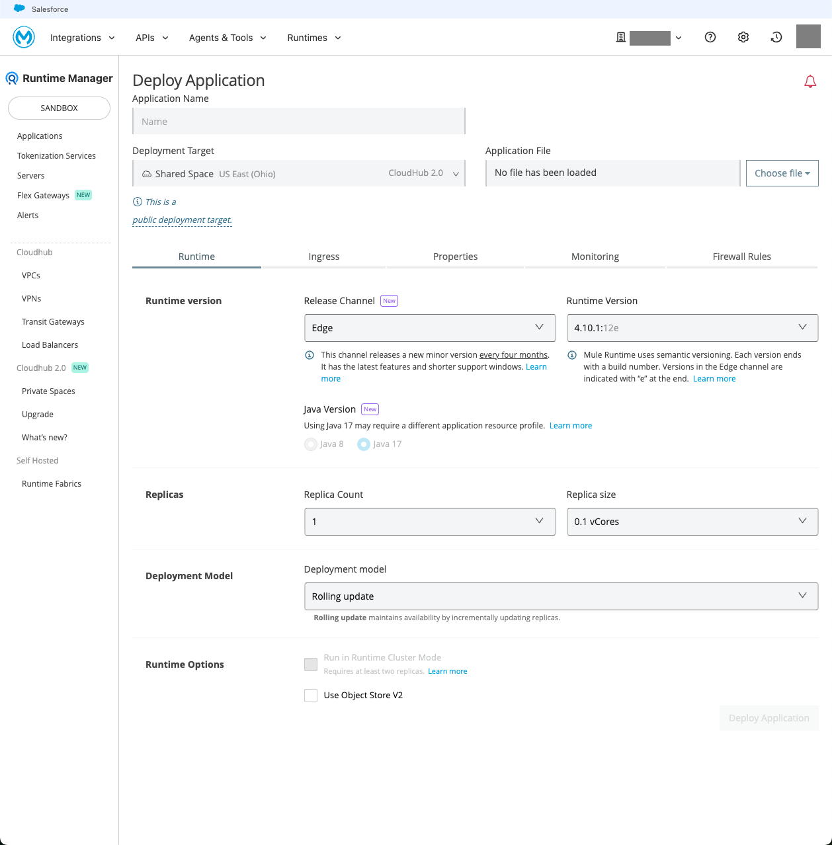Image resolution: width=832 pixels, height=845 pixels.
Task: Click the New badge next to Release Channel
Action: [390, 301]
